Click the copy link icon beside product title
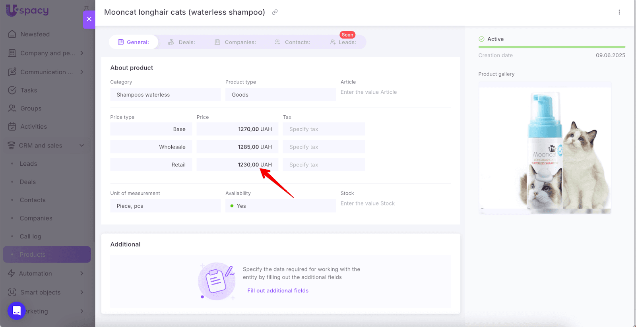The height and width of the screenshot is (327, 636). tap(275, 12)
